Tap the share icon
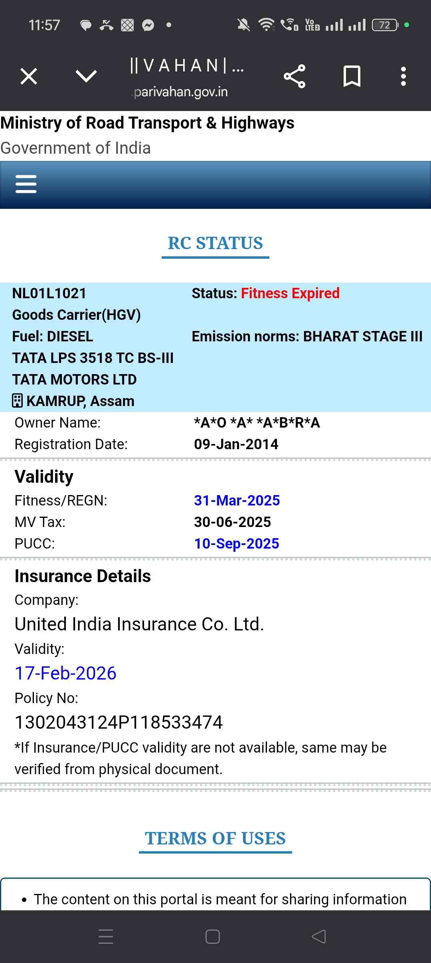This screenshot has height=963, width=431. pos(295,76)
